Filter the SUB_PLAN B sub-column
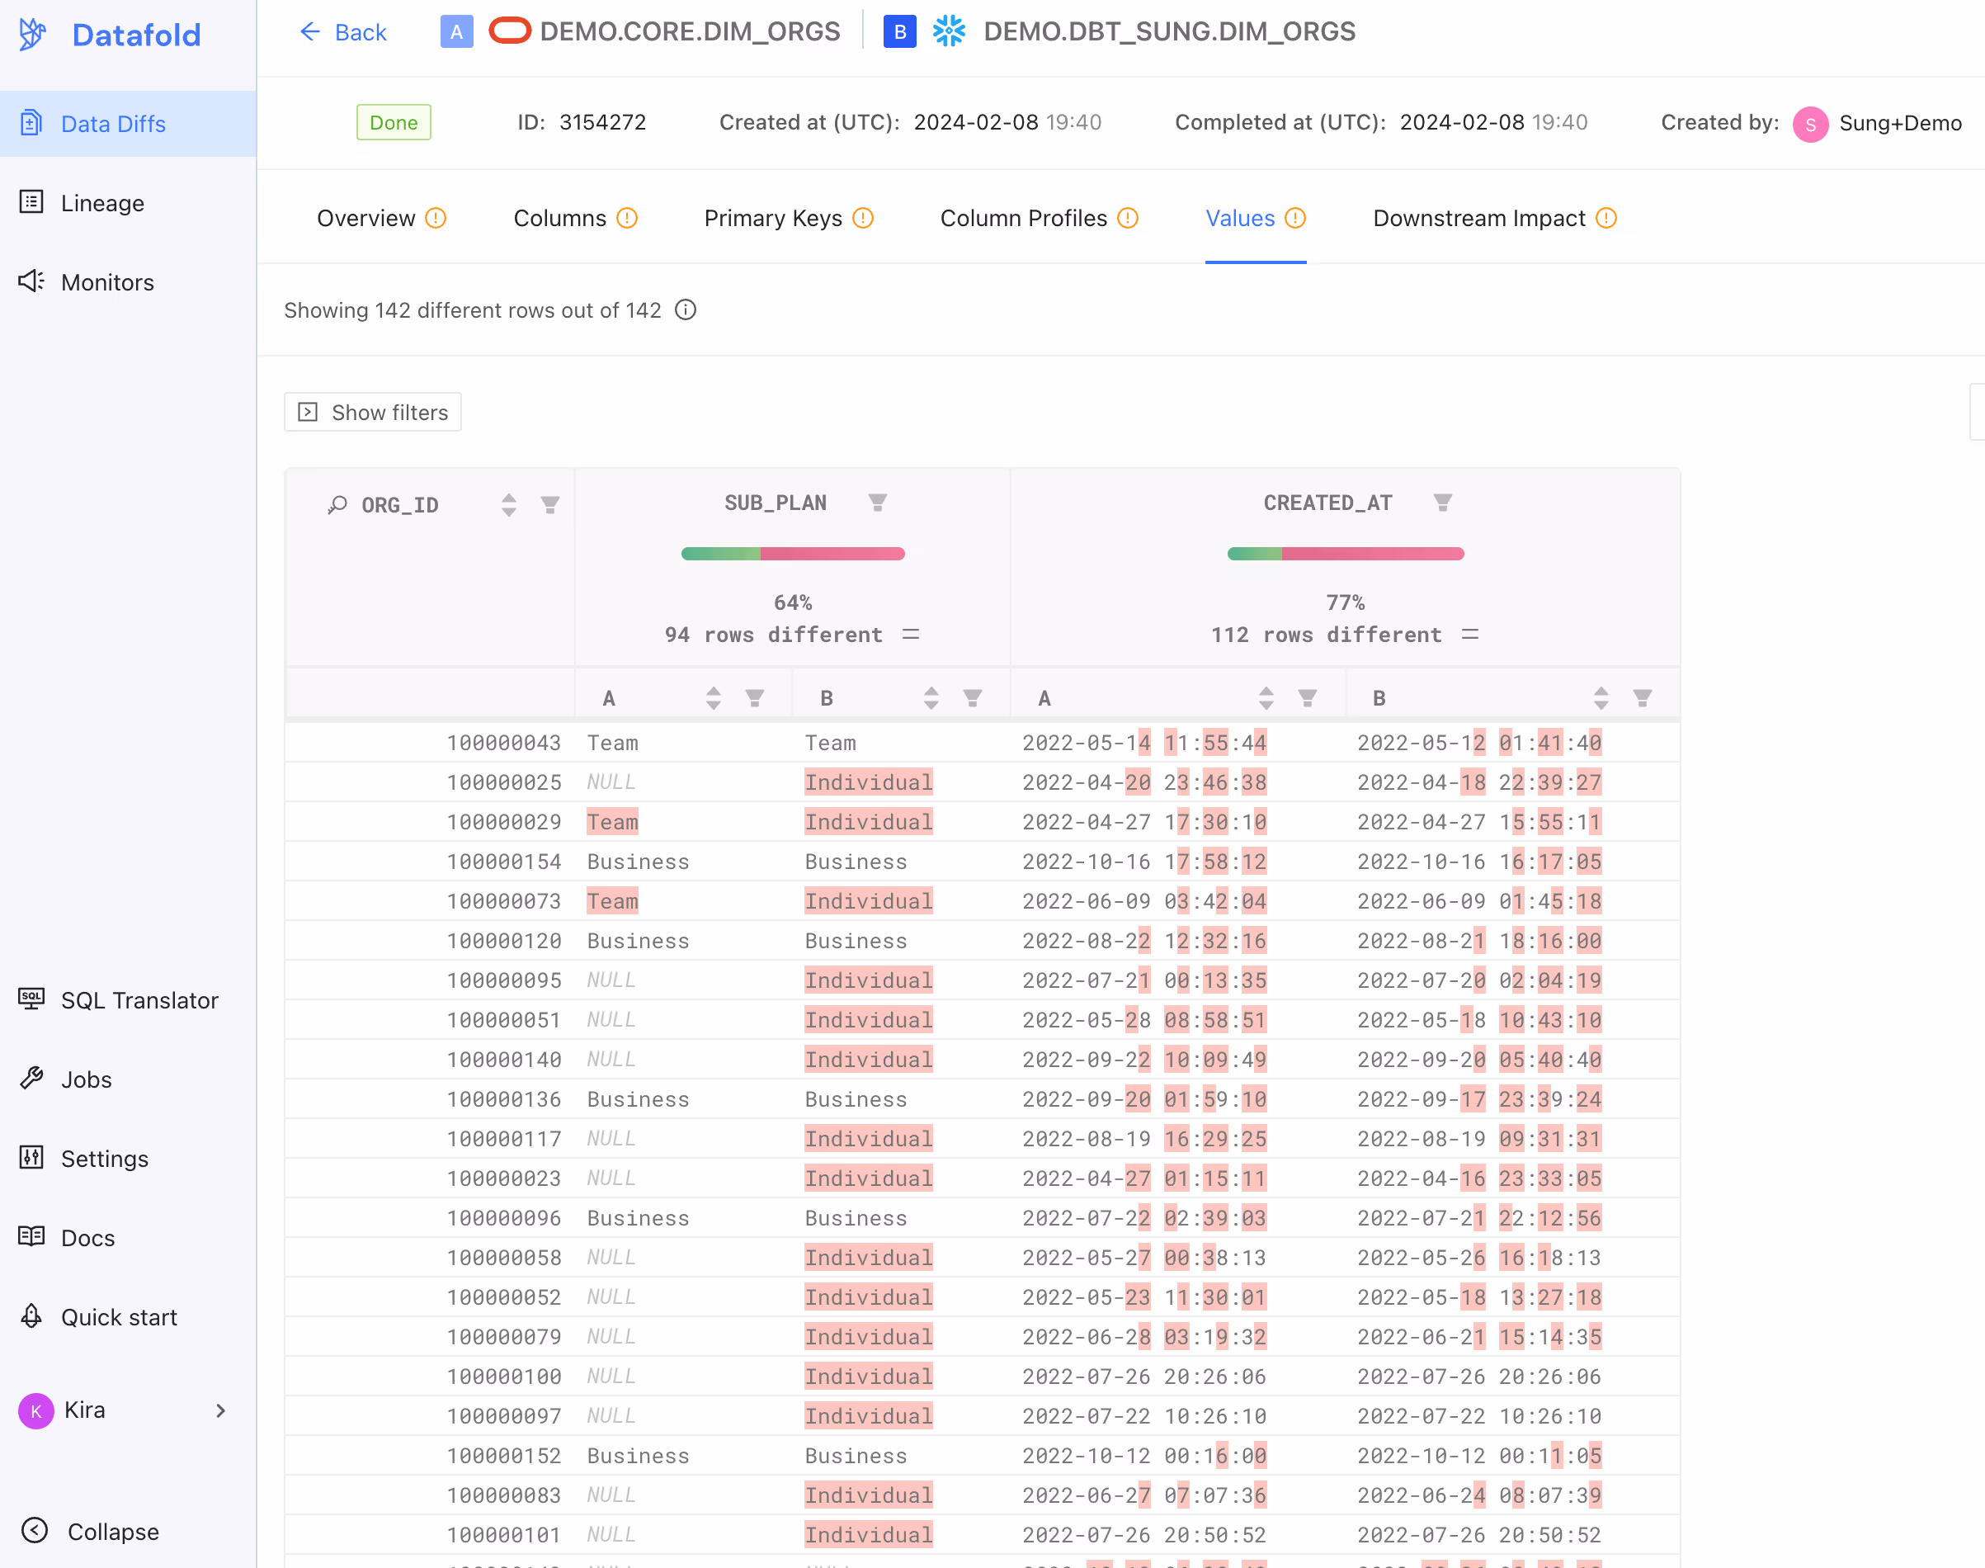The height and width of the screenshot is (1568, 1985). tap(973, 699)
